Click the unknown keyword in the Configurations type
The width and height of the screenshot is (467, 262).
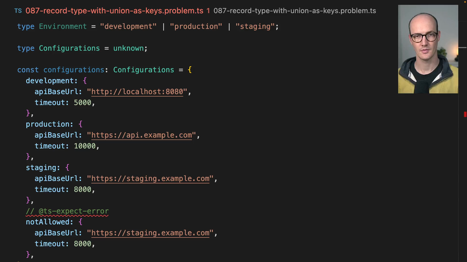coord(128,49)
